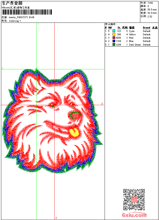Viewport: 159px width, 220px height.
Task: Select the scale value 2.52
Action: 150,16
